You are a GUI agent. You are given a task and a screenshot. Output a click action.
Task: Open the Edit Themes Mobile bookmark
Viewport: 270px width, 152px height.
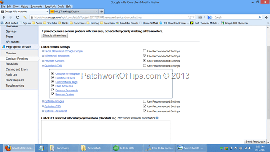205,23
